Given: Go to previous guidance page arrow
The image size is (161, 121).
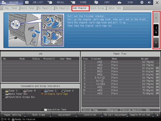Looking at the screenshot, I should click(x=156, y=18).
